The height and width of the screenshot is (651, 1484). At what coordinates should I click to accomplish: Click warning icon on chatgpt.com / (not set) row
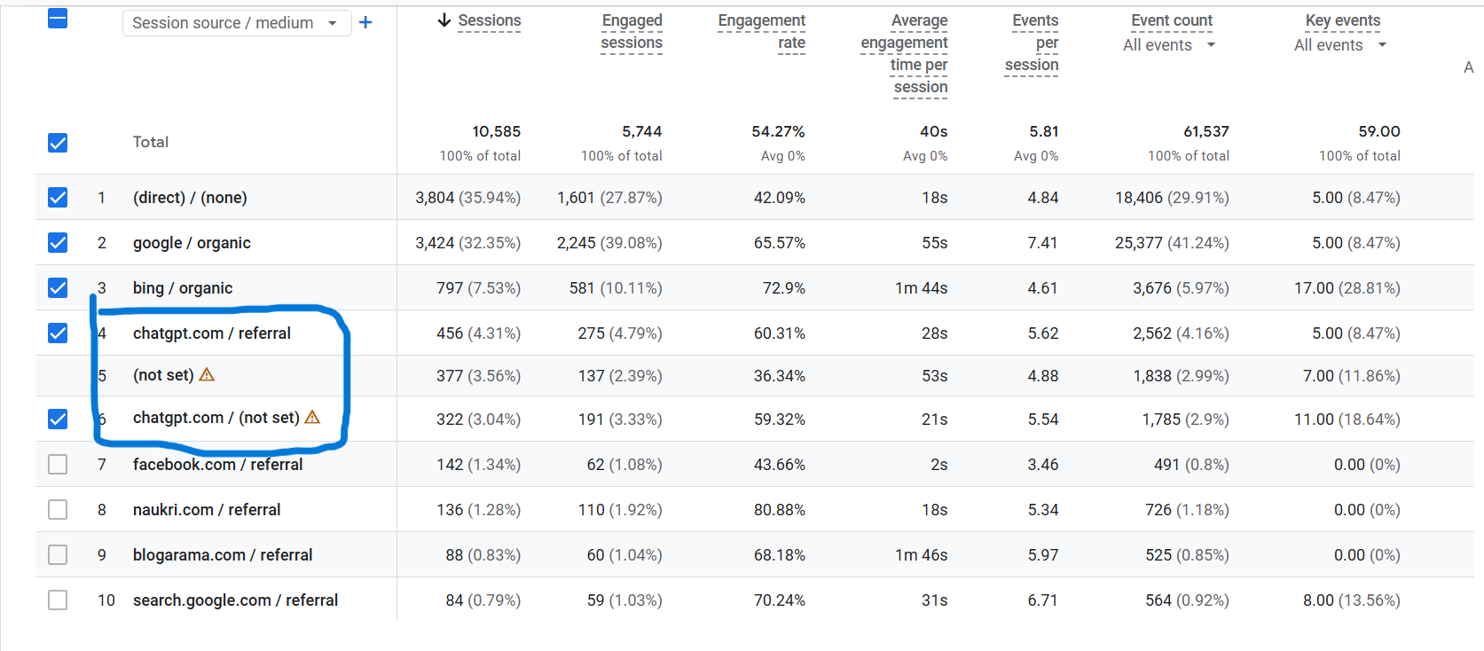(x=312, y=417)
